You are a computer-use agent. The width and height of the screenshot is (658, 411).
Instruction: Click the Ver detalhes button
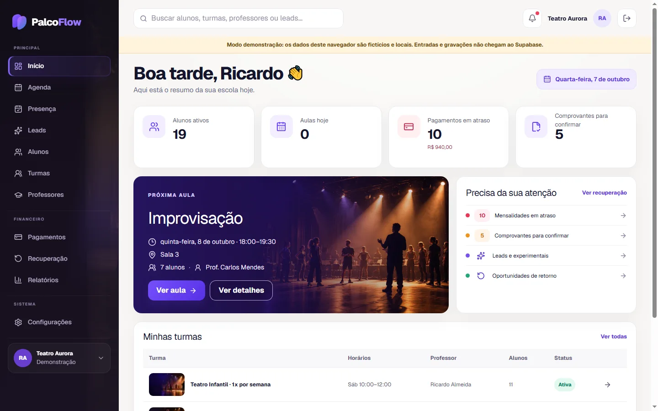point(241,290)
